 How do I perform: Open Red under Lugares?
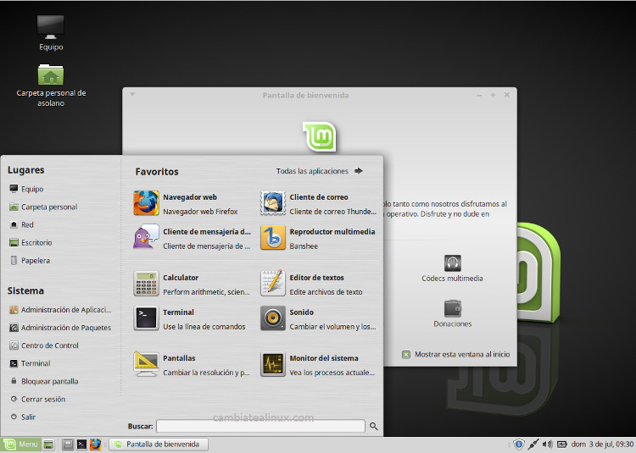pos(21,224)
